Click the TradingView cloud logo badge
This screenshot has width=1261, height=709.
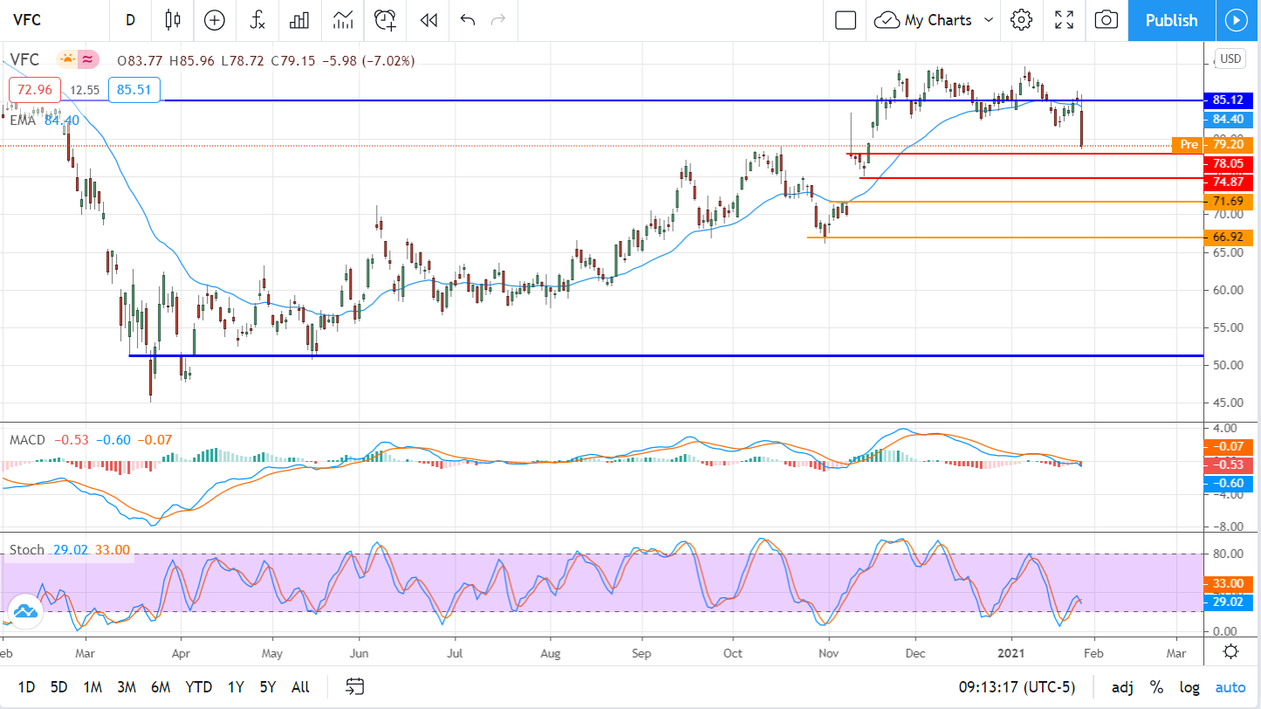[24, 610]
